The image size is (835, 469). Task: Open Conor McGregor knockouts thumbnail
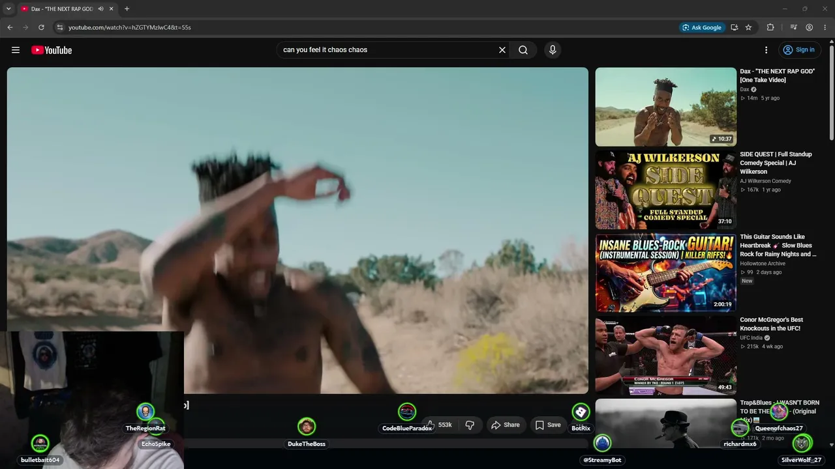pos(665,355)
